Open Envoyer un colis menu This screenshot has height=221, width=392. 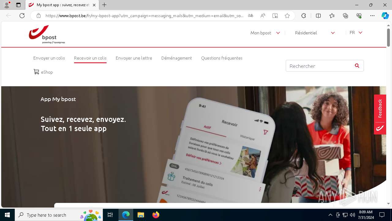coord(49,58)
